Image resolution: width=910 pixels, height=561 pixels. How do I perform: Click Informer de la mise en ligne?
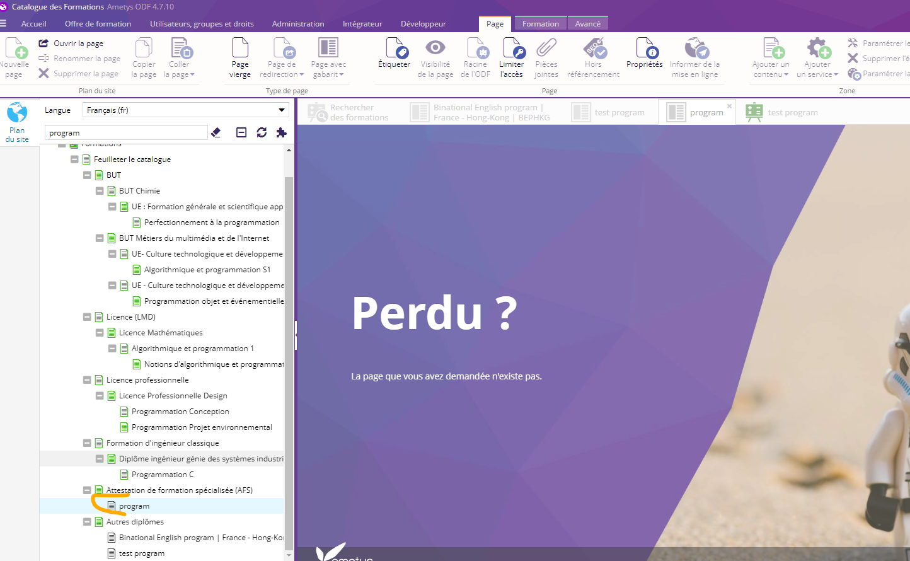coord(695,57)
